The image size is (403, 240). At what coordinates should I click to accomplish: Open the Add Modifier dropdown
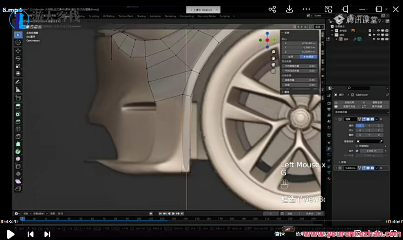click(362, 112)
